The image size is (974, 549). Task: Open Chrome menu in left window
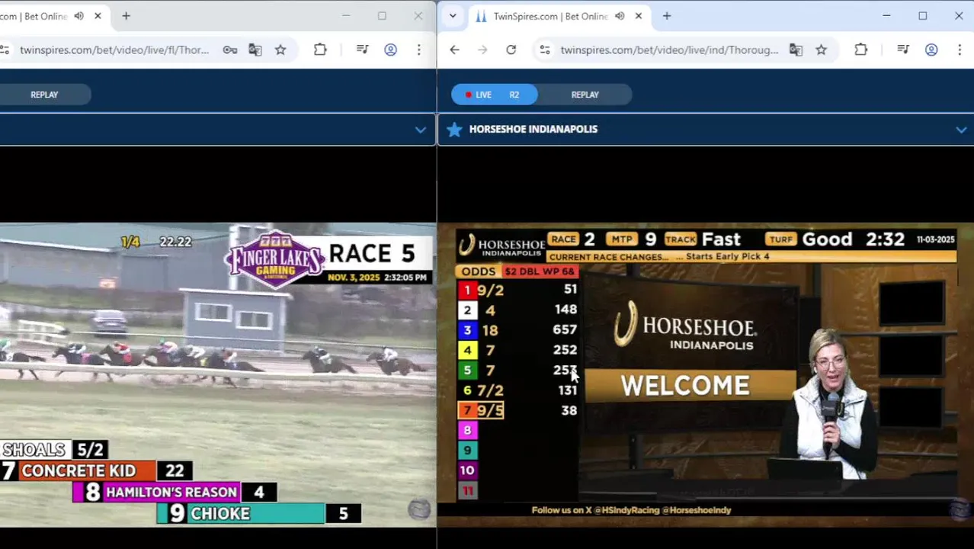tap(418, 50)
